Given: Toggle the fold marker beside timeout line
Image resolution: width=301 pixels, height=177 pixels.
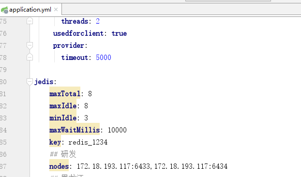Looking at the screenshot, I should pyautogui.click(x=30, y=58).
